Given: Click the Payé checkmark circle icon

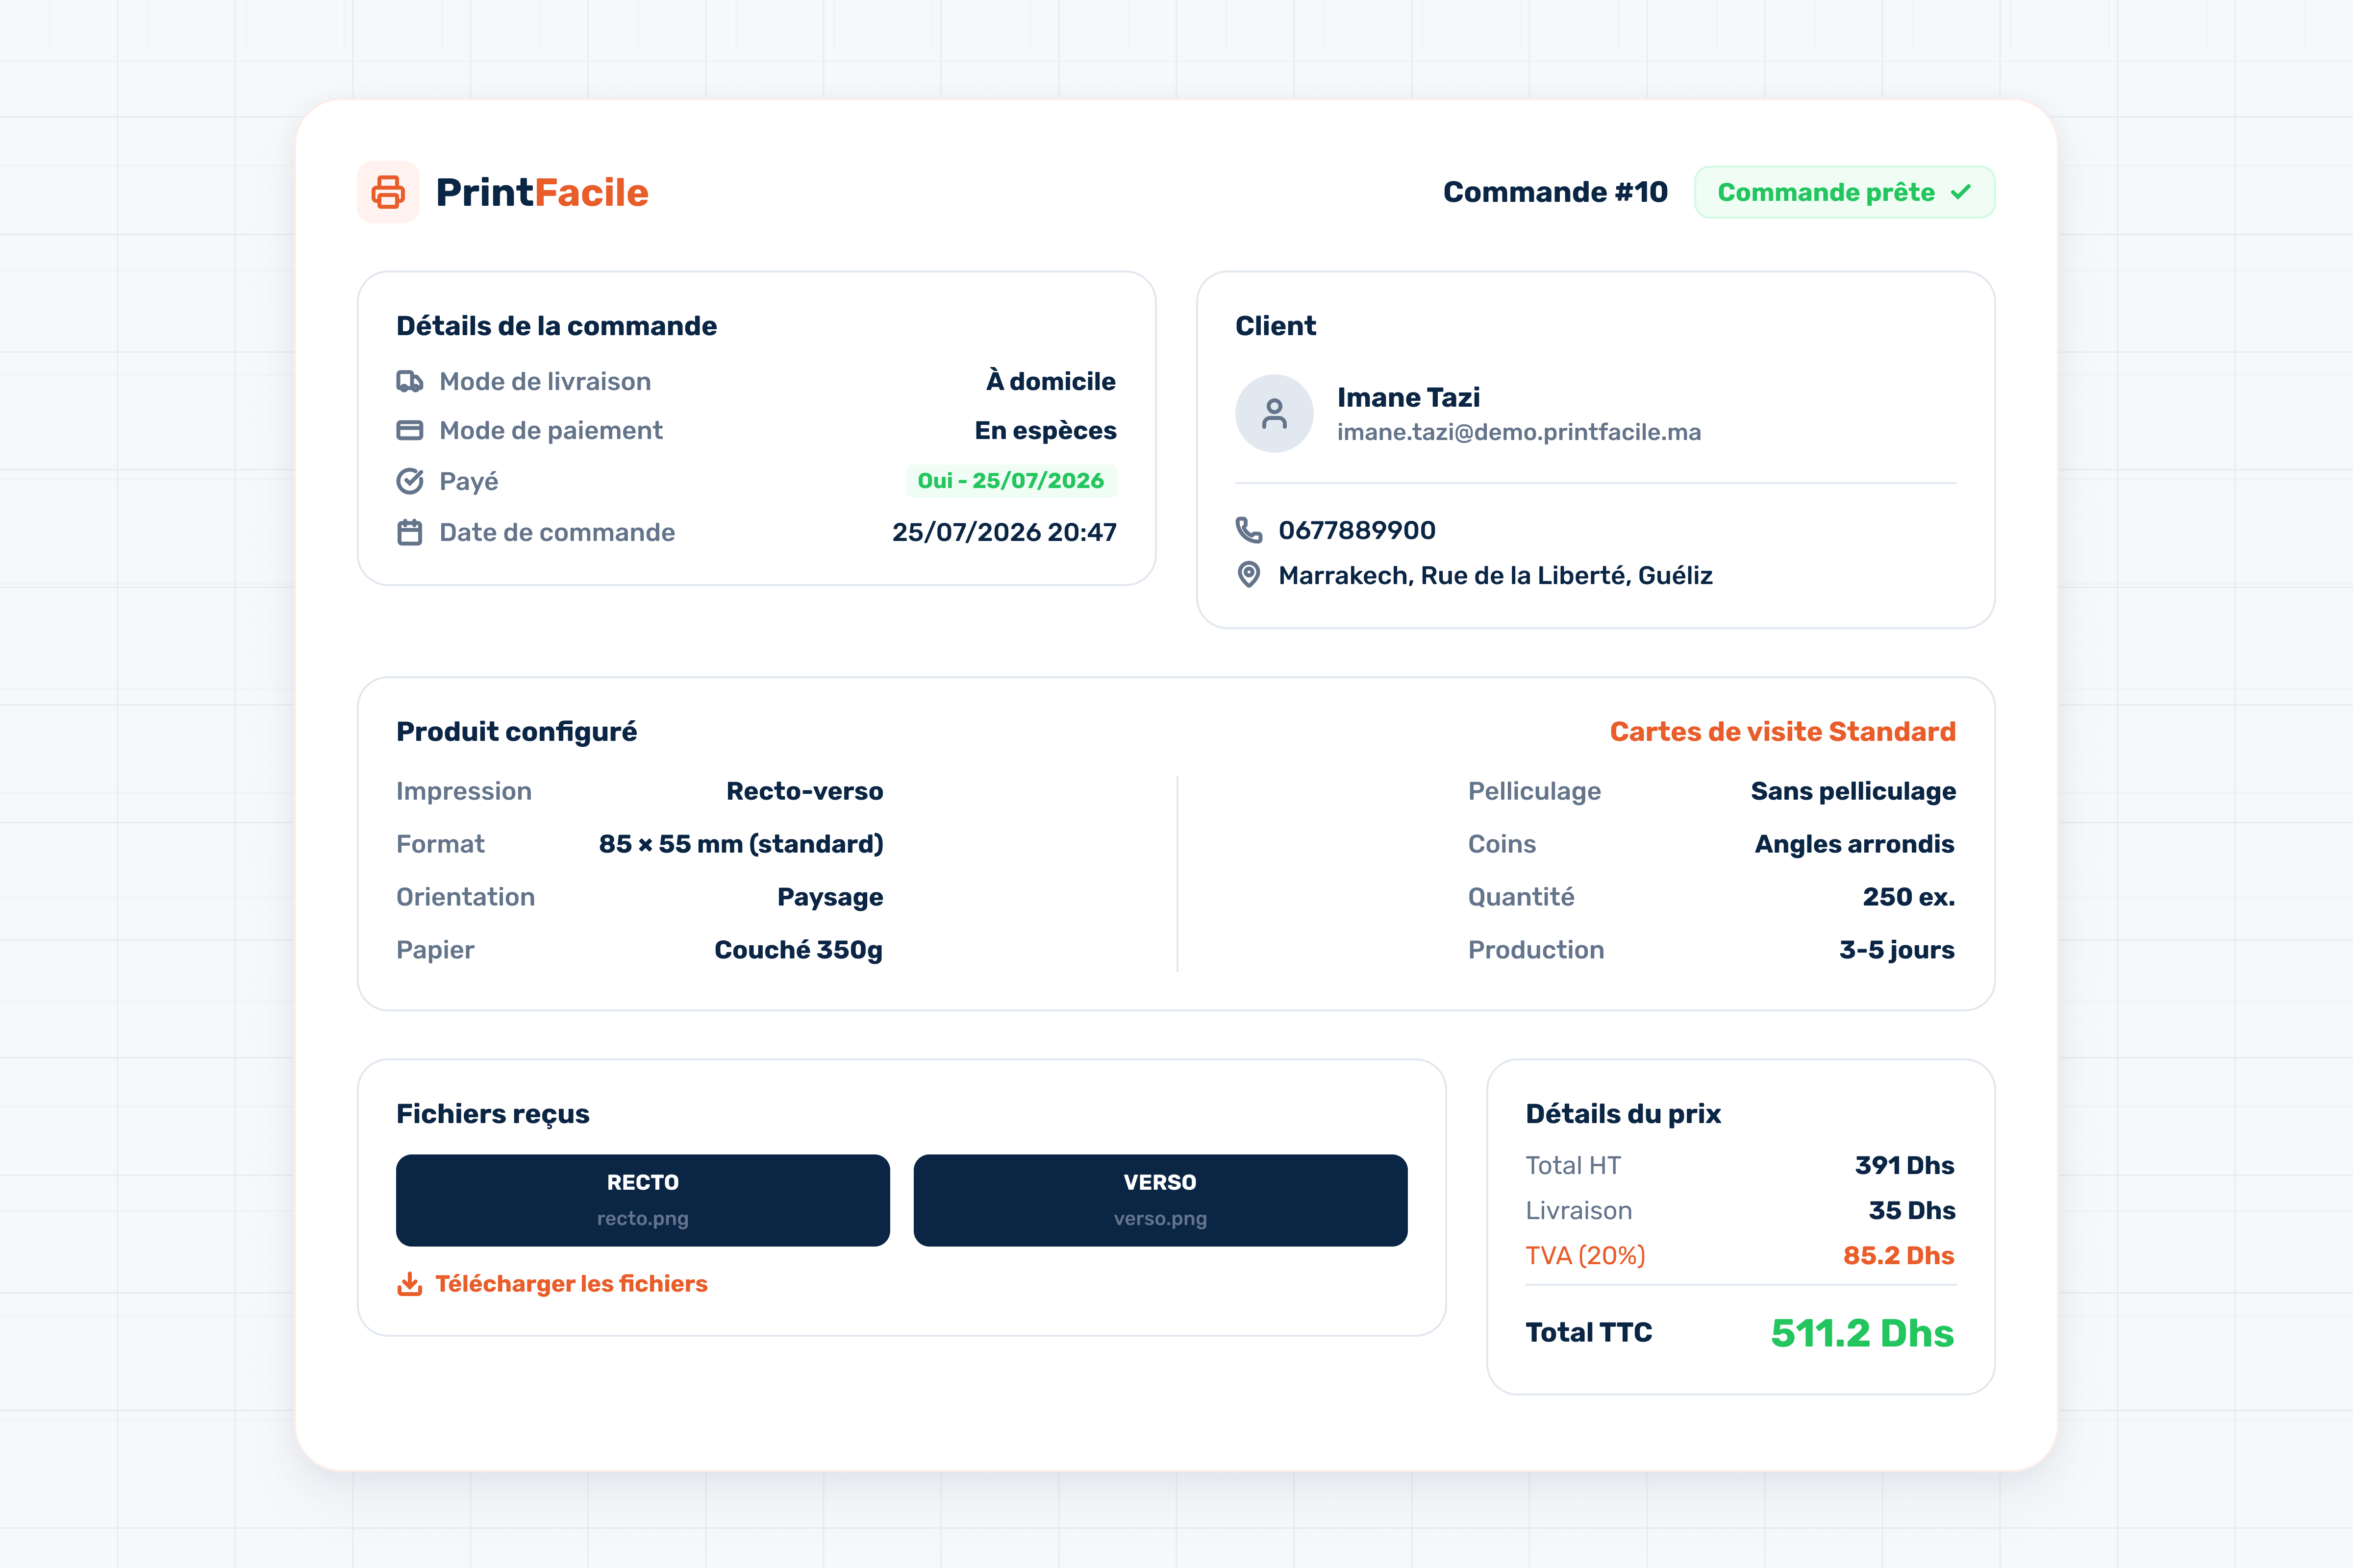Looking at the screenshot, I should pos(410,481).
